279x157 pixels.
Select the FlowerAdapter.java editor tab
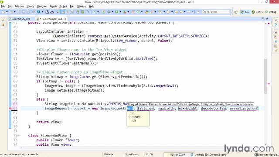[51, 19]
